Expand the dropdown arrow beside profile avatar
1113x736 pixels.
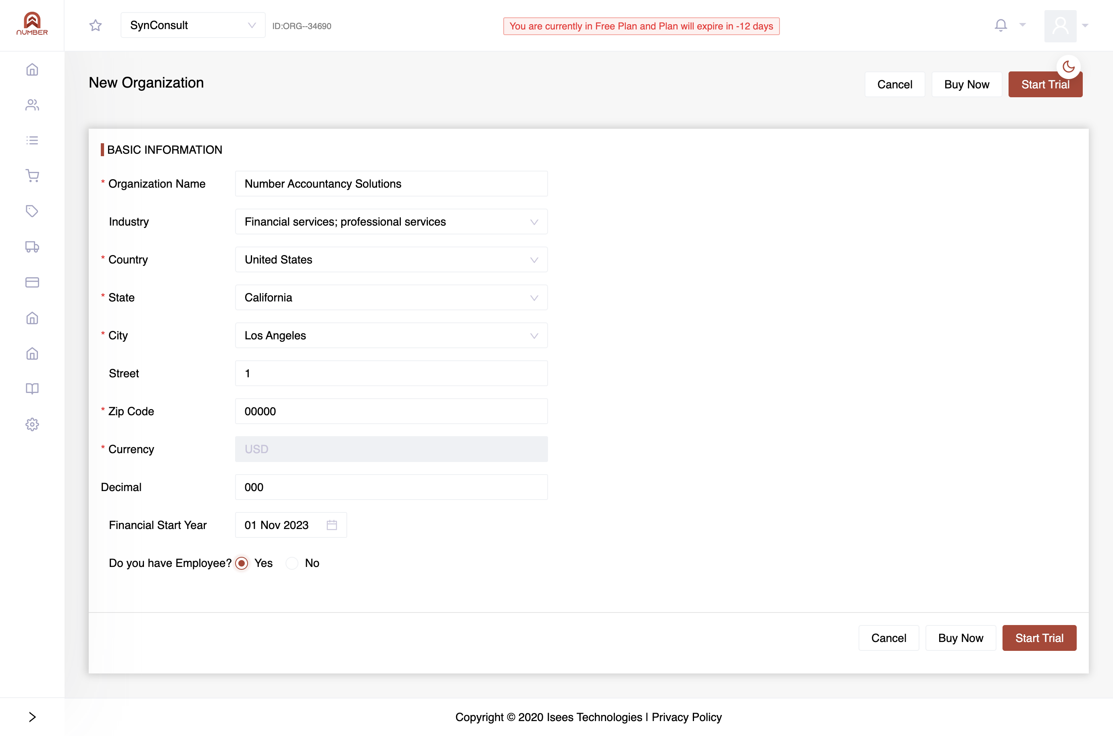tap(1085, 25)
